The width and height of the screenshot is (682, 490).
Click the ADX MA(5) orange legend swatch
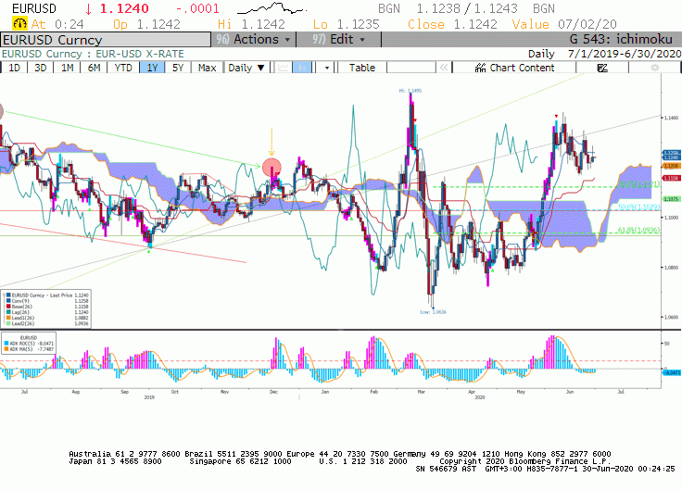6,349
